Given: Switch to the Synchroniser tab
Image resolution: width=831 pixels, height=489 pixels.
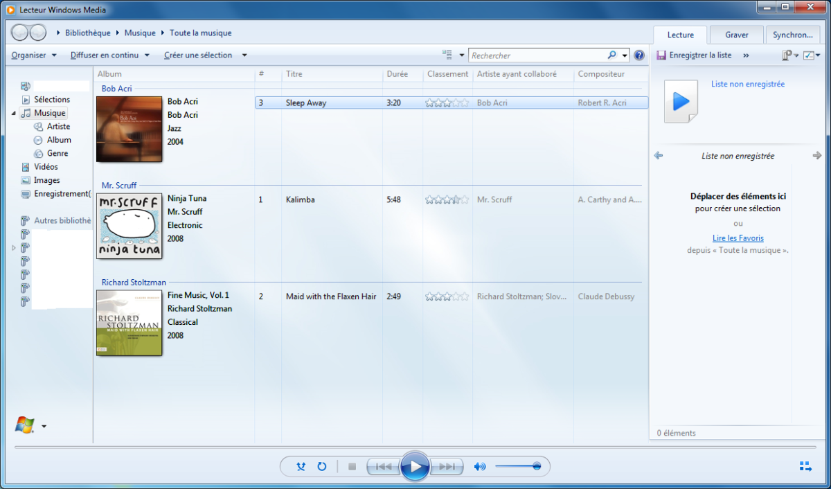Looking at the screenshot, I should tap(793, 35).
